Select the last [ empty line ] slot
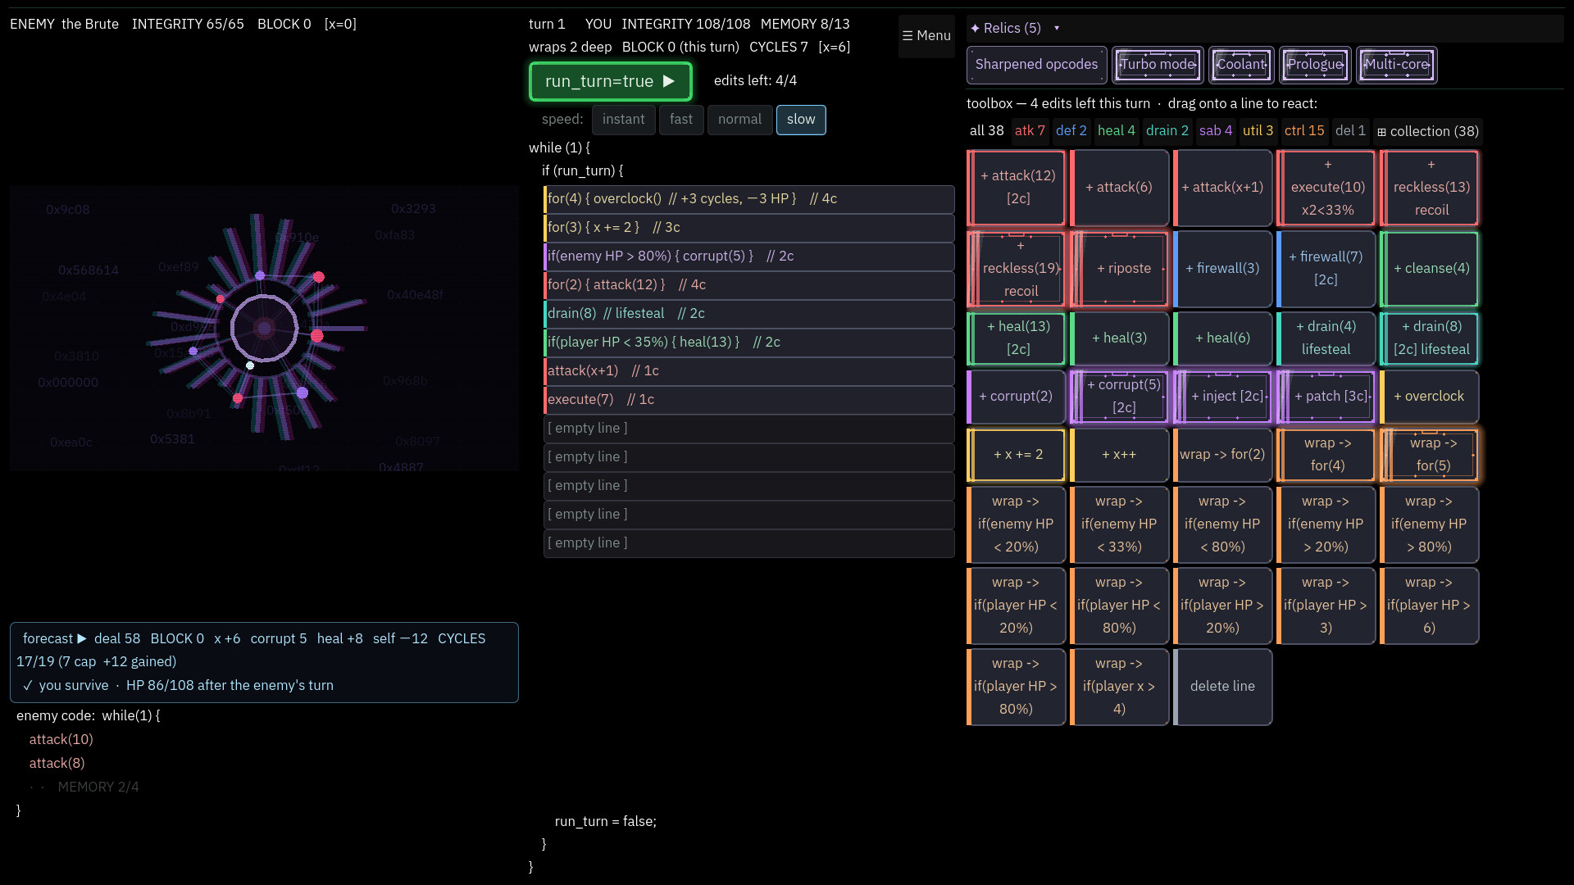Image resolution: width=1574 pixels, height=885 pixels. [748, 543]
